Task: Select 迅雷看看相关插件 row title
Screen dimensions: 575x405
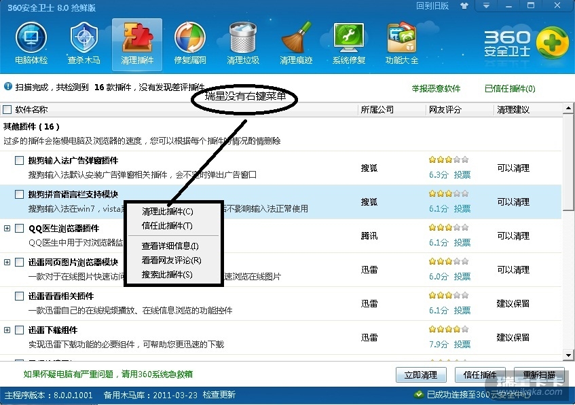Action: click(61, 296)
